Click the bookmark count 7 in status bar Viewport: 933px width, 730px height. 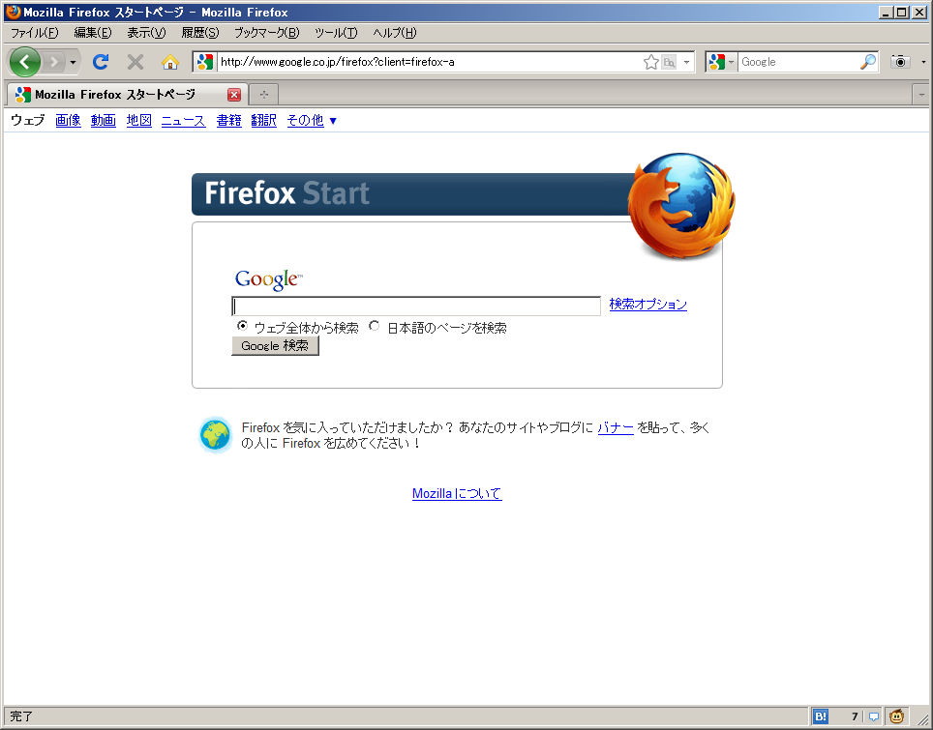[x=855, y=716]
